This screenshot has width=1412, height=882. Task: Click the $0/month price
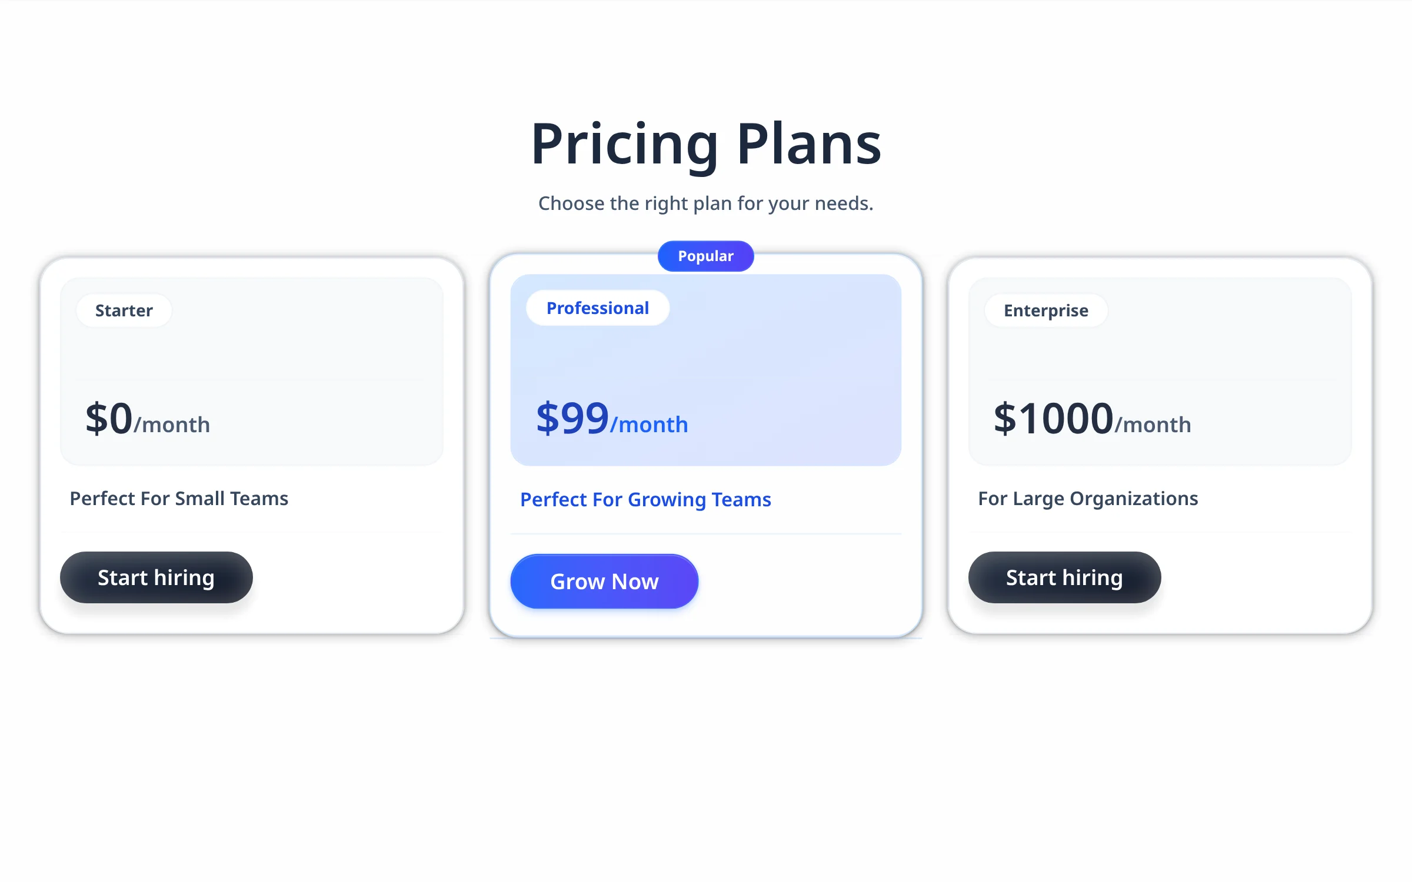[x=148, y=419]
